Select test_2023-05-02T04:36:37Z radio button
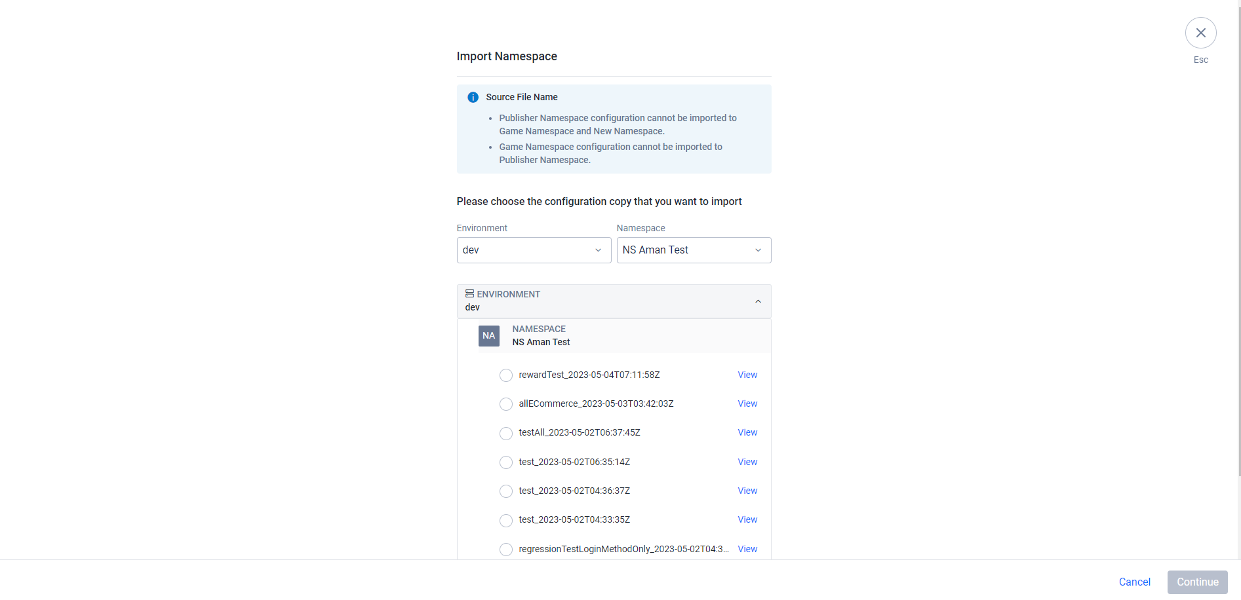 (506, 491)
